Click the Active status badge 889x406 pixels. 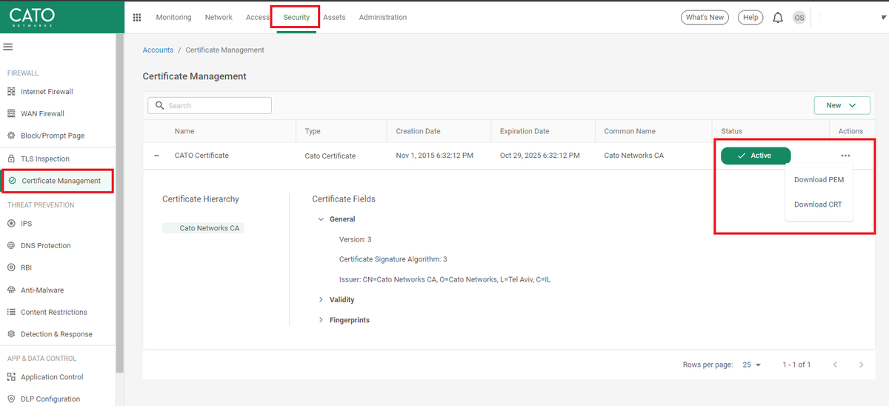(x=756, y=156)
